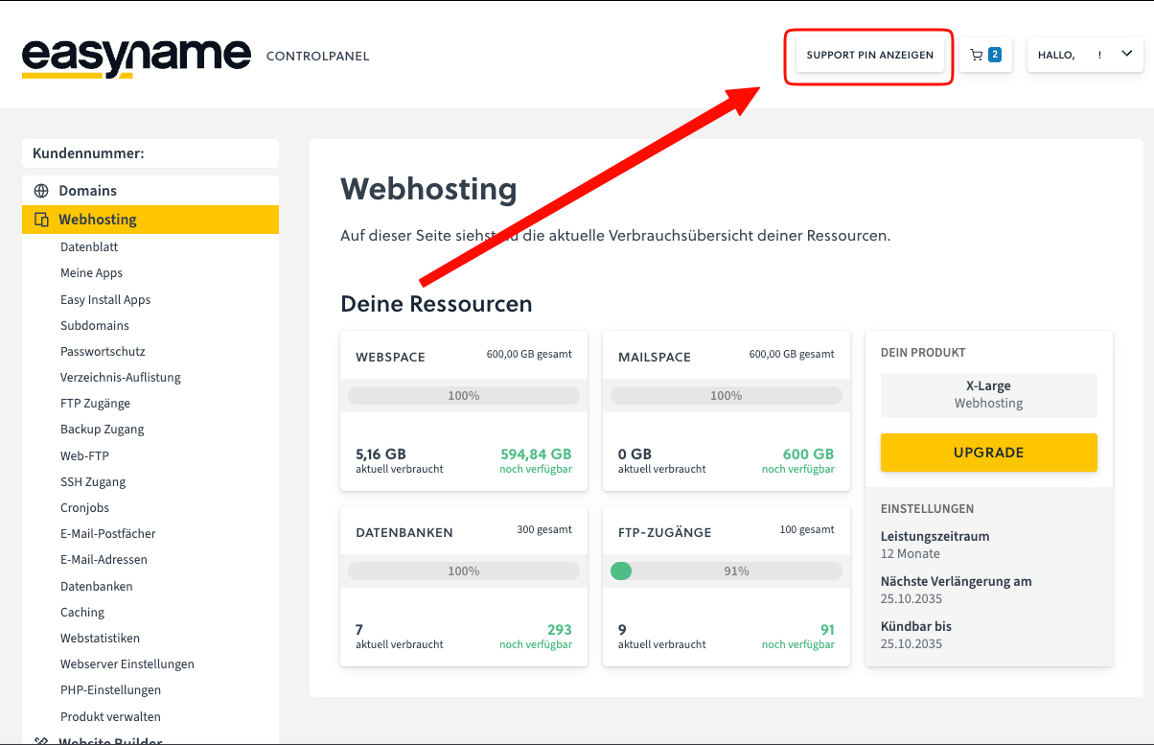Image resolution: width=1154 pixels, height=745 pixels.
Task: Select SSH Zugang menu item
Action: [x=93, y=481]
